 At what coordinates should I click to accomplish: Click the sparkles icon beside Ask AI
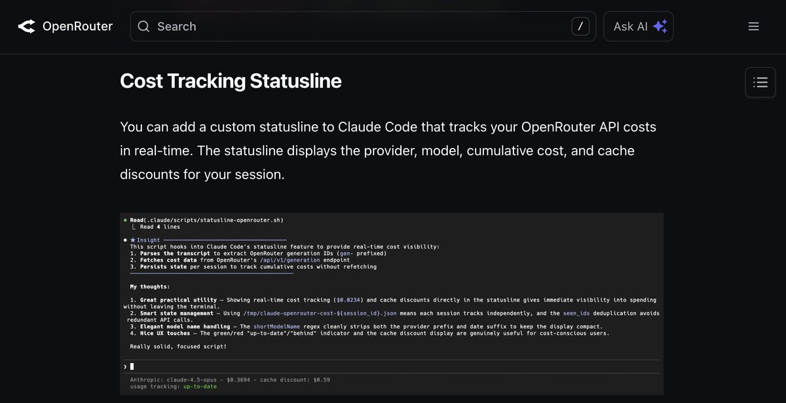(660, 26)
